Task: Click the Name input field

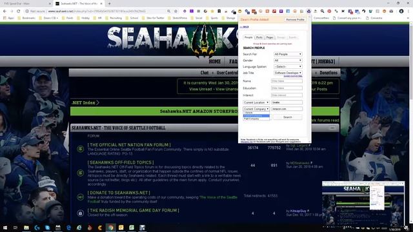Action: click(x=287, y=81)
